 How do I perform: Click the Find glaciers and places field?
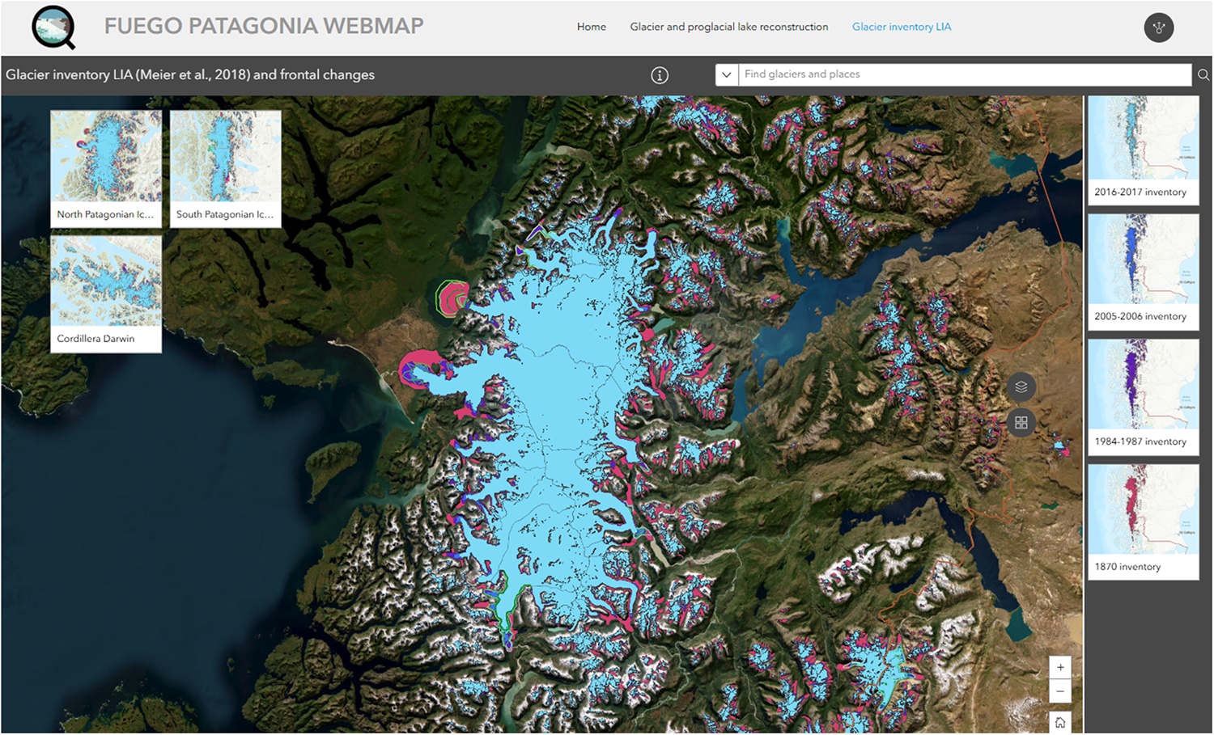965,74
